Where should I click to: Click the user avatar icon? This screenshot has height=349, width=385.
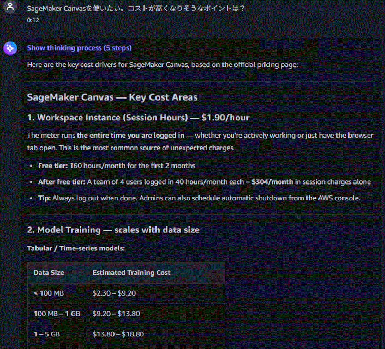[x=10, y=7]
